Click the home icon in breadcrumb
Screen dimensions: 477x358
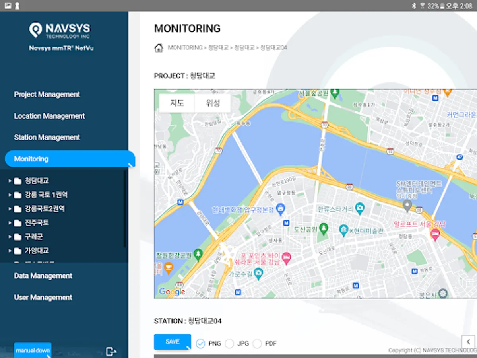[158, 48]
